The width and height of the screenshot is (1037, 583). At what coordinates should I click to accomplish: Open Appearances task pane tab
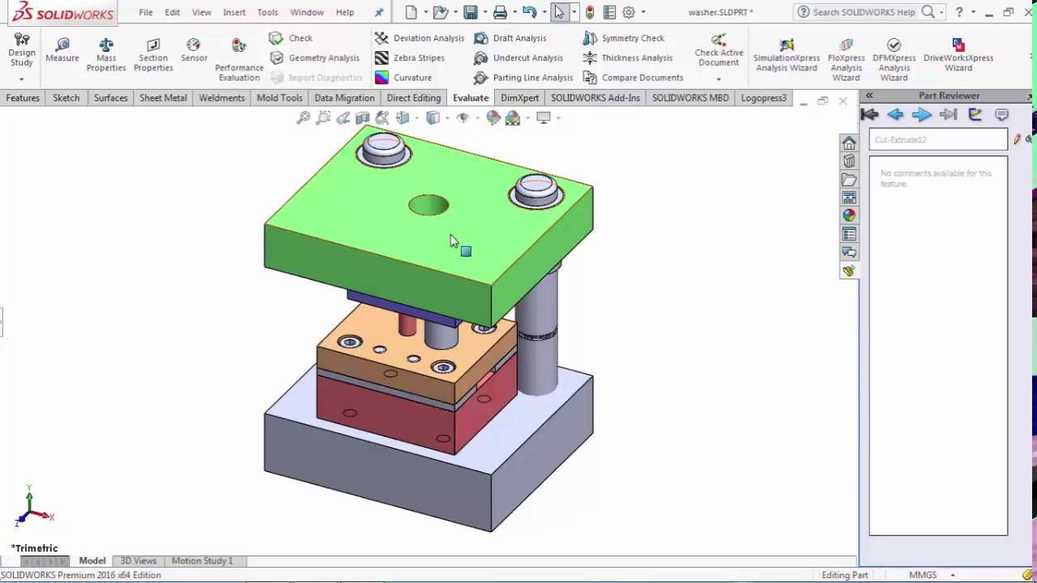click(x=849, y=215)
